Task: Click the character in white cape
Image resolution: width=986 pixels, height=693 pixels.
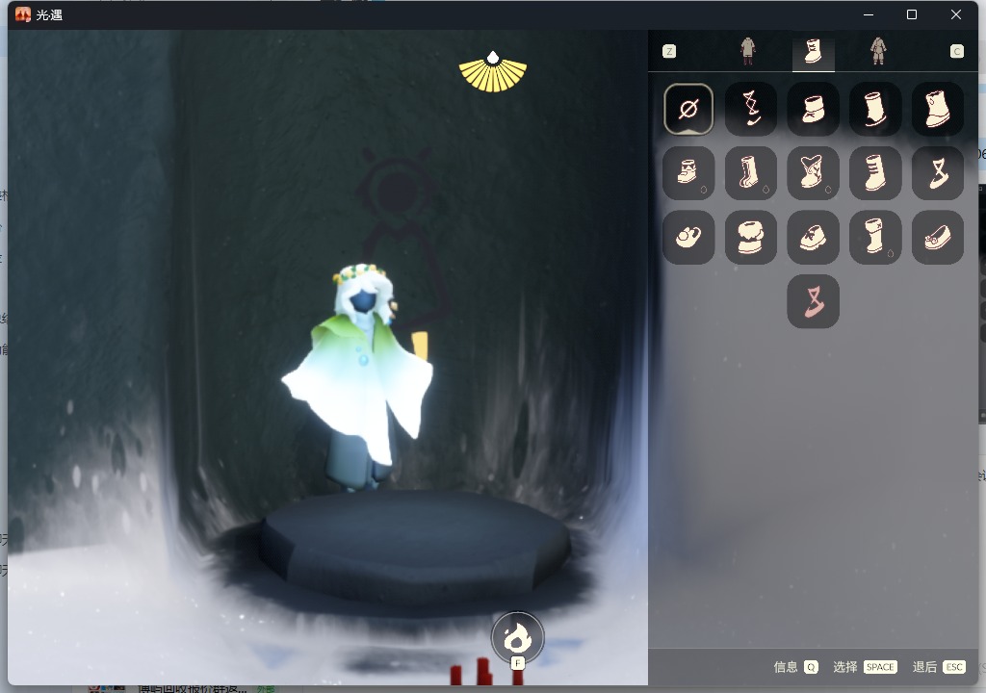Action: point(360,377)
